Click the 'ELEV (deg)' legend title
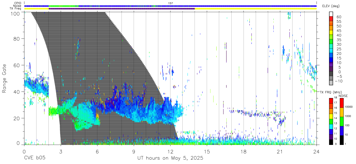The height and width of the screenshot is (164, 356). pyautogui.click(x=331, y=6)
